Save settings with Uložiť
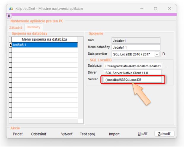 click(x=142, y=134)
